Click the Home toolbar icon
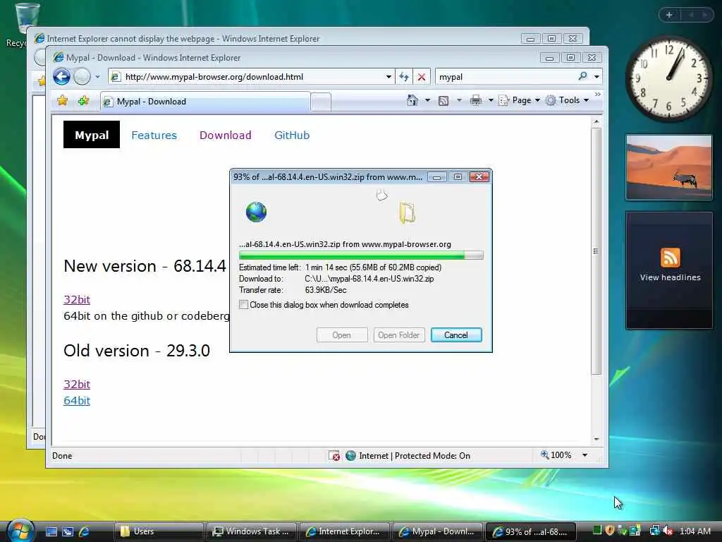The image size is (722, 542). [412, 100]
